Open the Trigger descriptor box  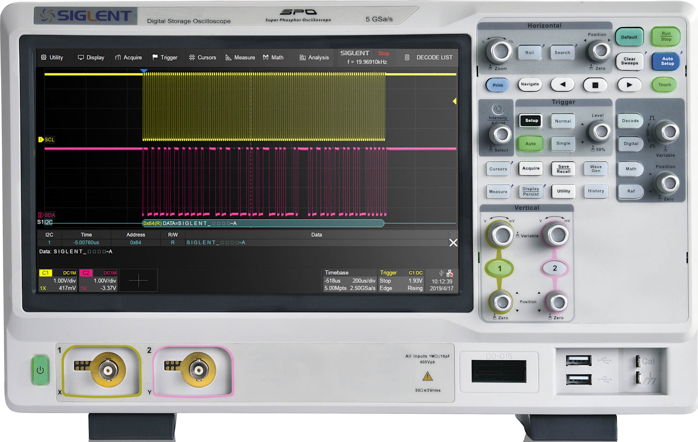point(400,280)
